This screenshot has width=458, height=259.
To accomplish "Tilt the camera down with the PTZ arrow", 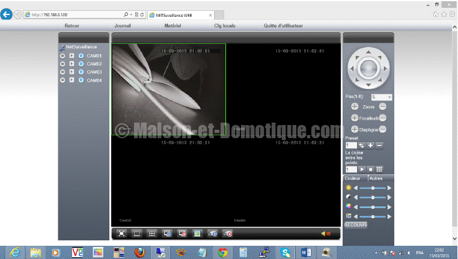I will pyautogui.click(x=368, y=85).
